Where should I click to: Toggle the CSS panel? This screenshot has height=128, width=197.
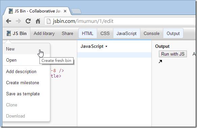point(105,33)
